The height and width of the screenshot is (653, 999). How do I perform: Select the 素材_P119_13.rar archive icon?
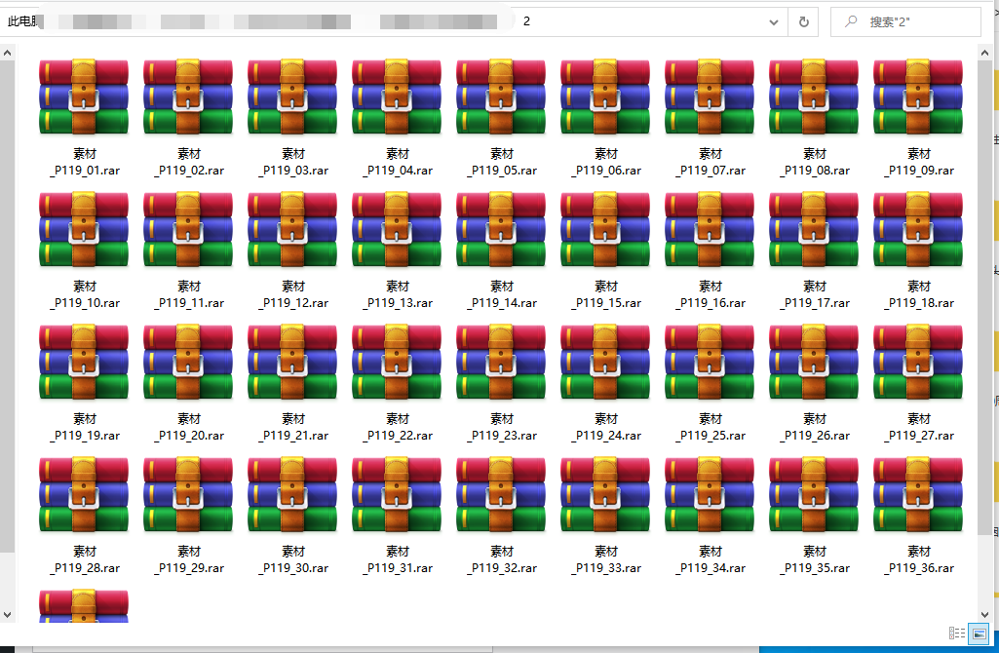click(x=397, y=229)
